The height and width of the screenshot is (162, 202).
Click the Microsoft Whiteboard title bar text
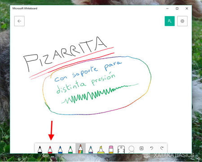[25, 9]
